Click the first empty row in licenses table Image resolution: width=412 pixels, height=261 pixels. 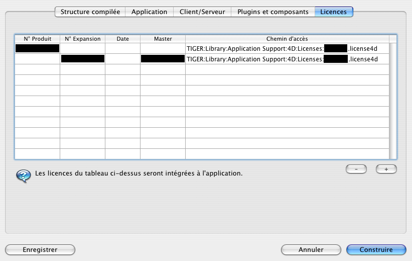pos(201,69)
